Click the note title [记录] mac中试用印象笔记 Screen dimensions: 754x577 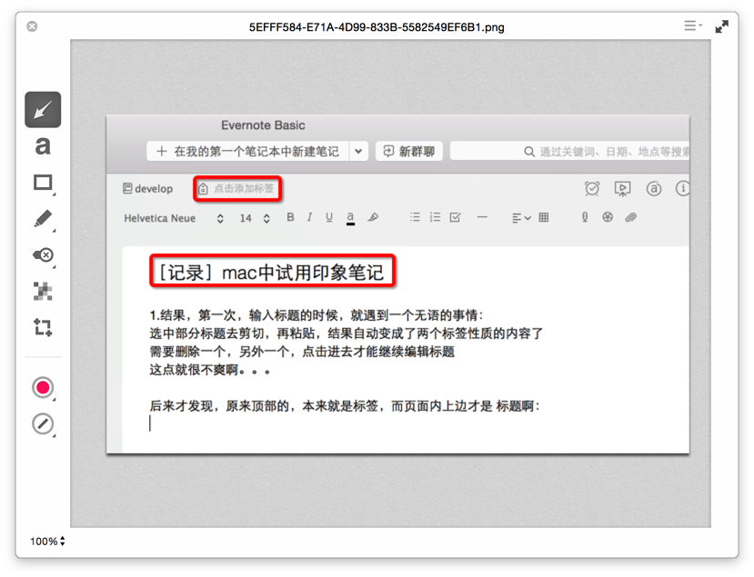[x=272, y=272]
